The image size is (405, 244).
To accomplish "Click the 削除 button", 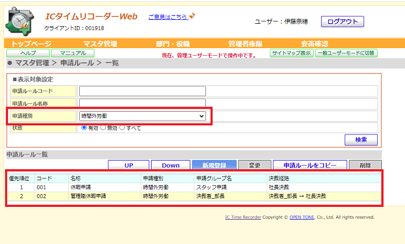I will (x=365, y=165).
